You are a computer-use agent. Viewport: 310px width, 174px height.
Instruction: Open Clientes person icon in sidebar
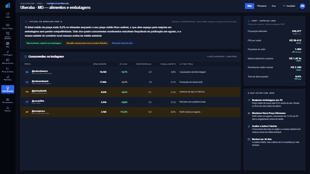pyautogui.click(x=8, y=109)
